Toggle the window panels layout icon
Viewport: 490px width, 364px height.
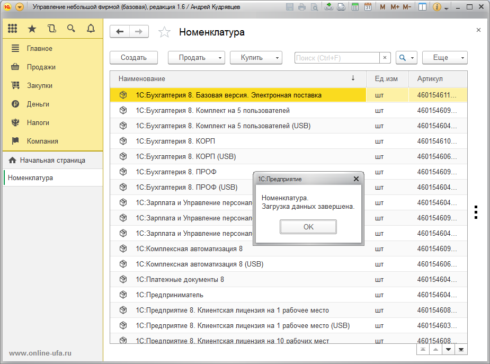[422, 7]
